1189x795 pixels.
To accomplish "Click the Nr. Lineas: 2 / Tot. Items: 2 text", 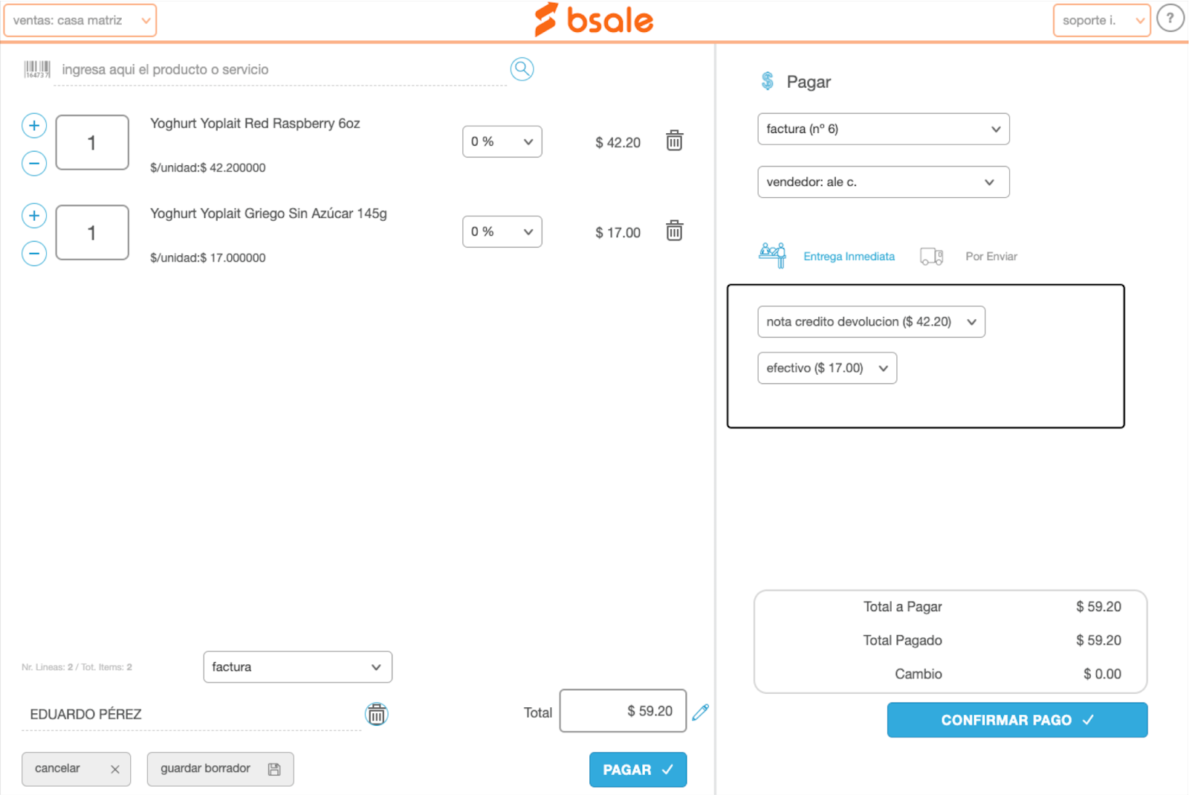I will [77, 667].
